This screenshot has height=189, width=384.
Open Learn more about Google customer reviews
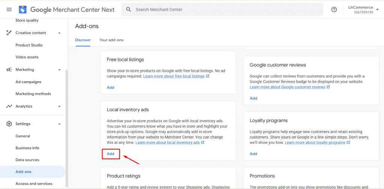pyautogui.click(x=288, y=87)
